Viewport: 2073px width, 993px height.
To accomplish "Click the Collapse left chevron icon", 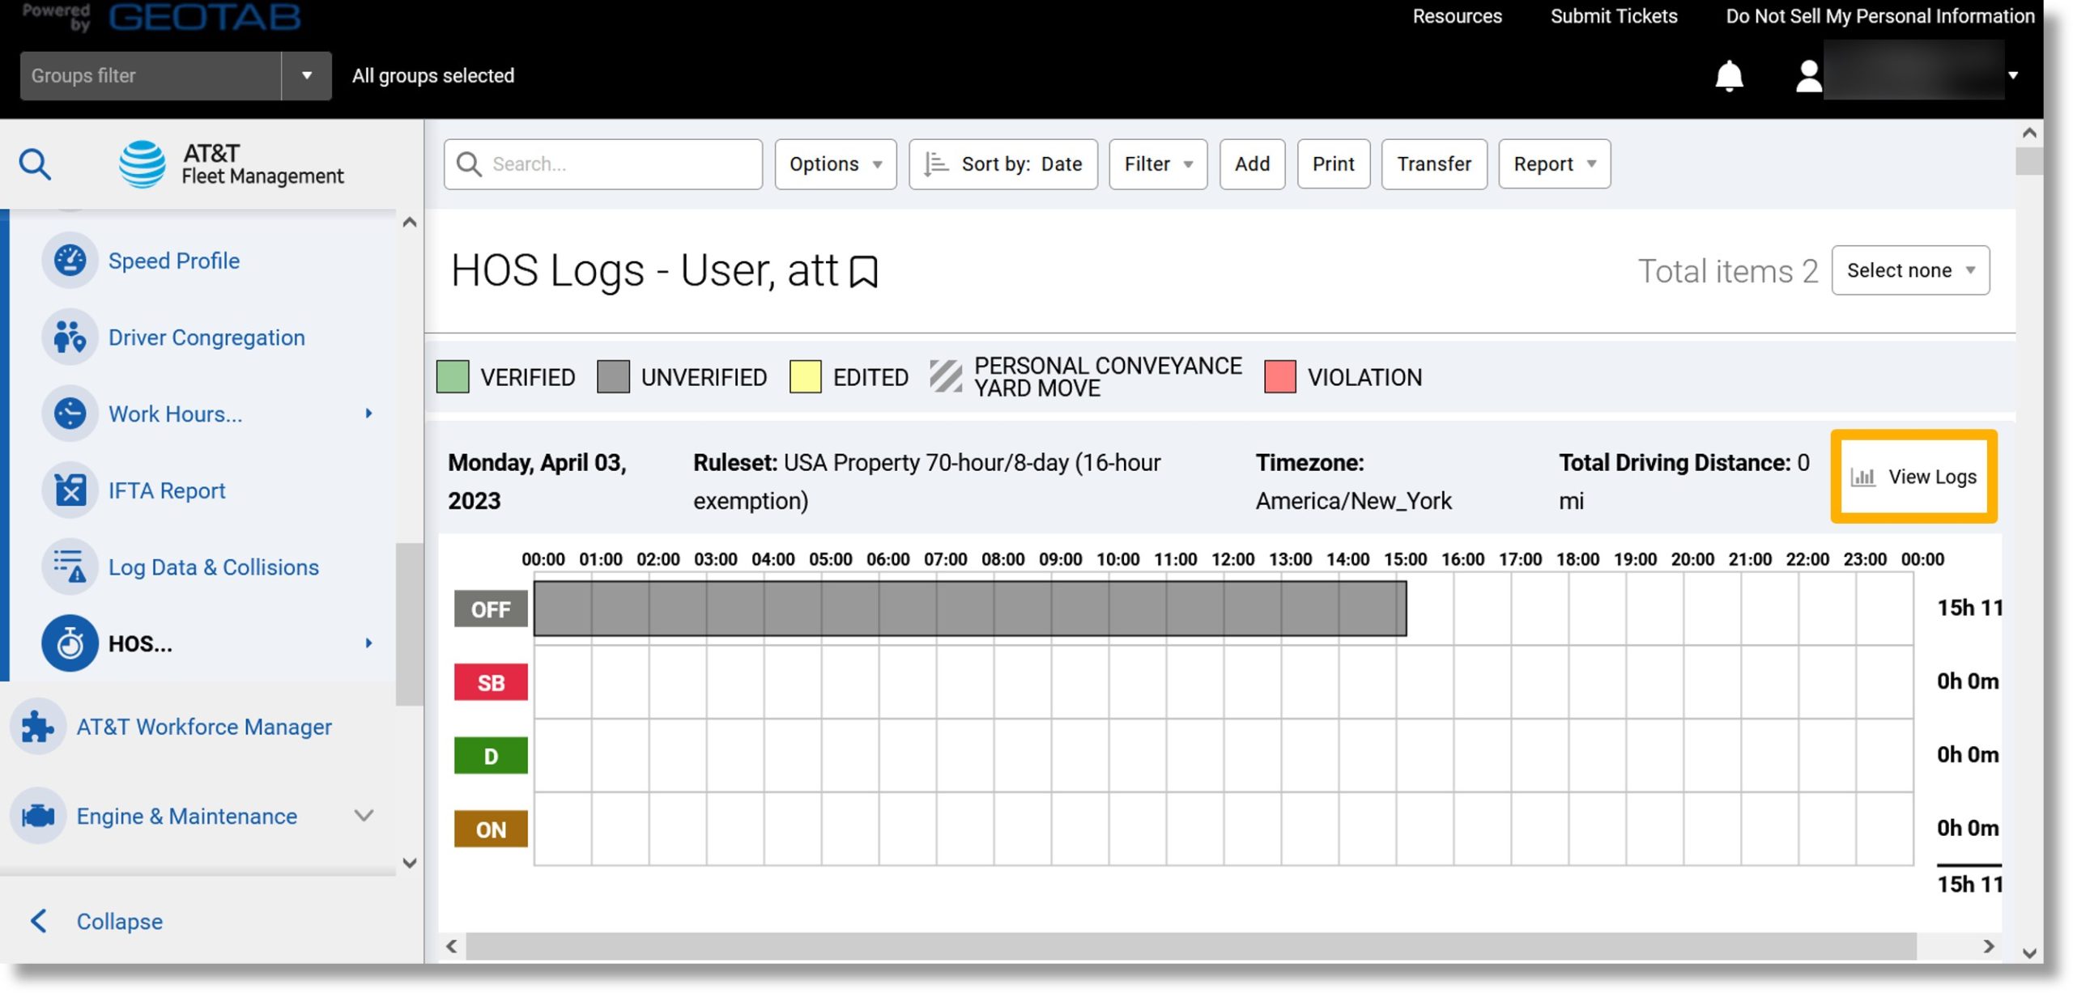I will tap(38, 921).
